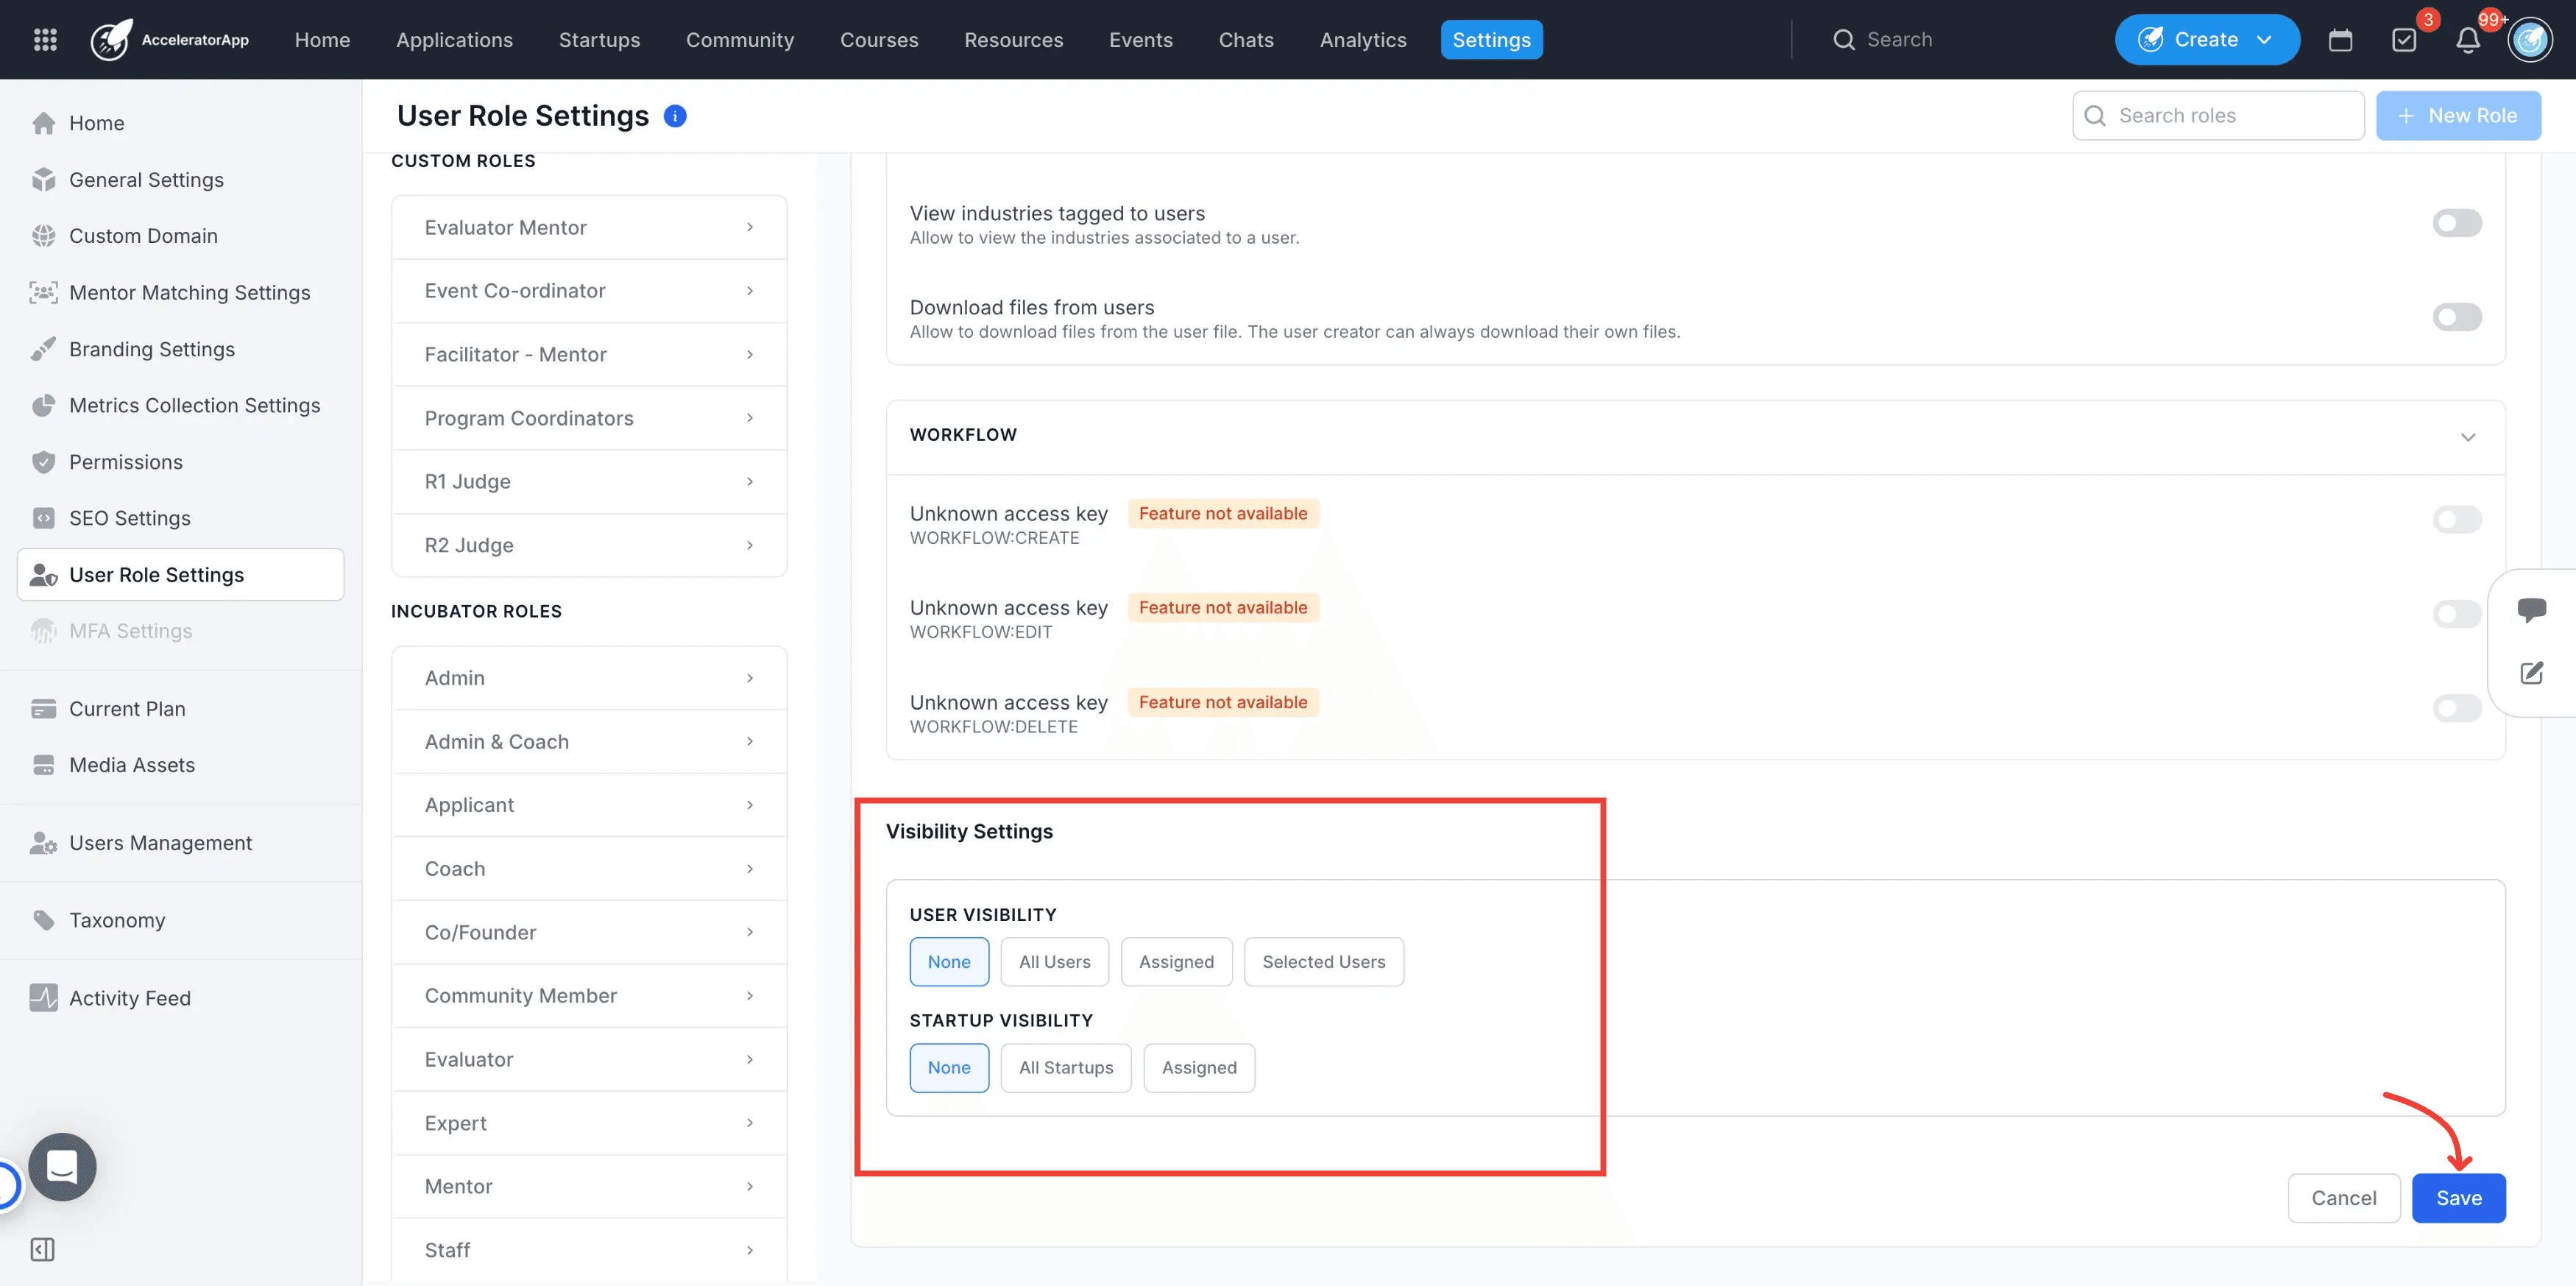The height and width of the screenshot is (1286, 2576).
Task: Open the tasks checklist icon with badge
Action: point(2404,40)
